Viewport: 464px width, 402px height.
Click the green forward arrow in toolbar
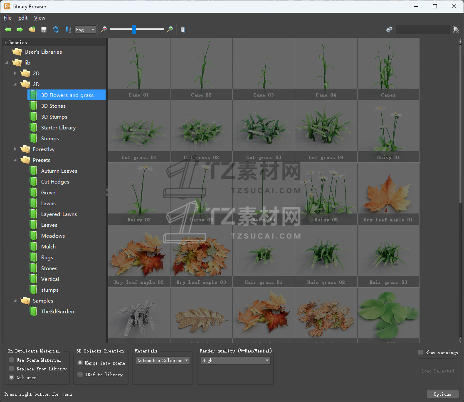tap(20, 30)
